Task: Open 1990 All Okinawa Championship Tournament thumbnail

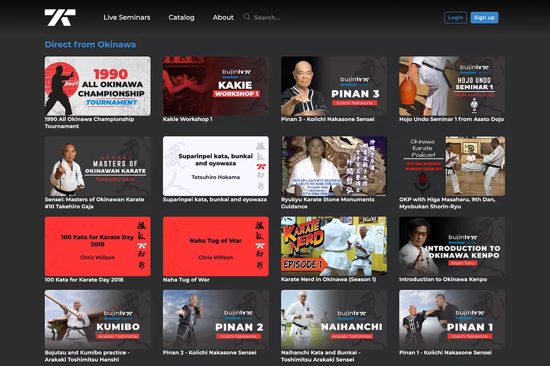Action: 98,86
